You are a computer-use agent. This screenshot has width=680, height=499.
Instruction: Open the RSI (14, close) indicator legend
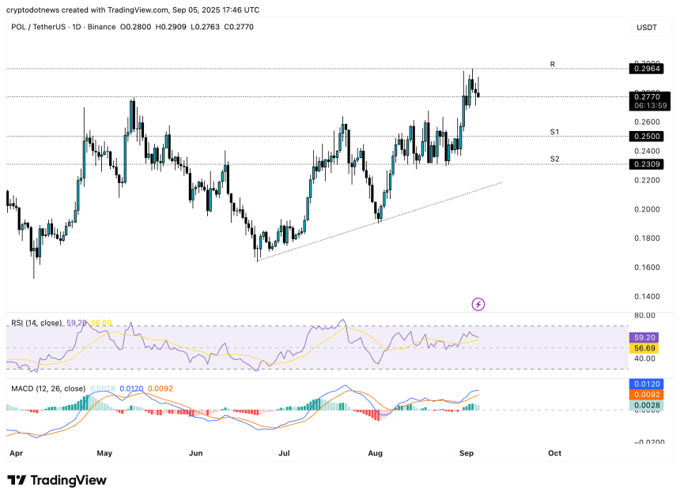pos(38,323)
